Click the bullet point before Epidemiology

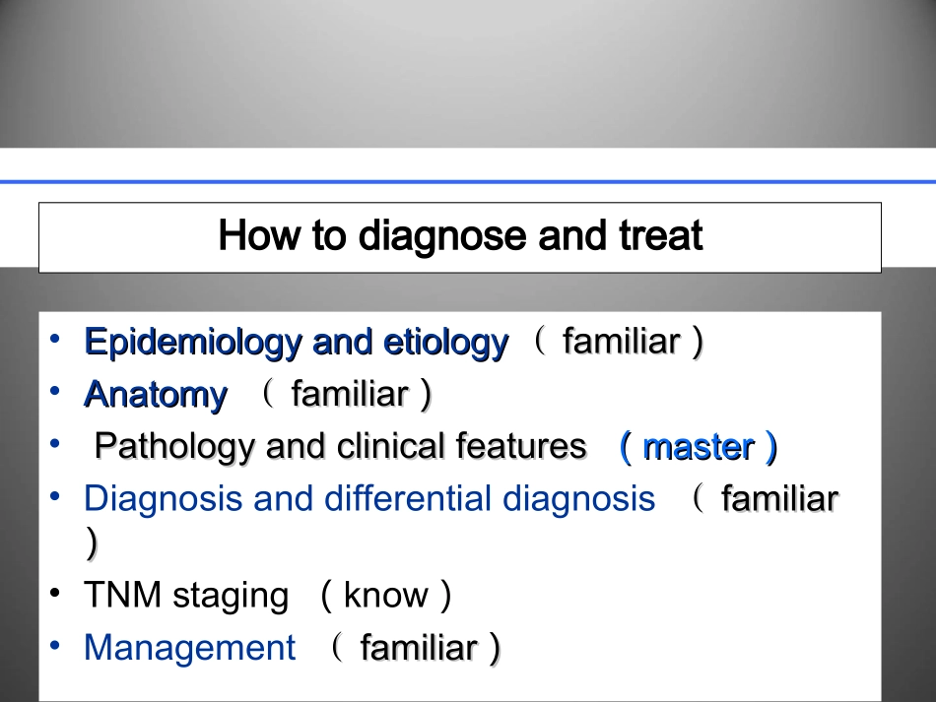(58, 341)
